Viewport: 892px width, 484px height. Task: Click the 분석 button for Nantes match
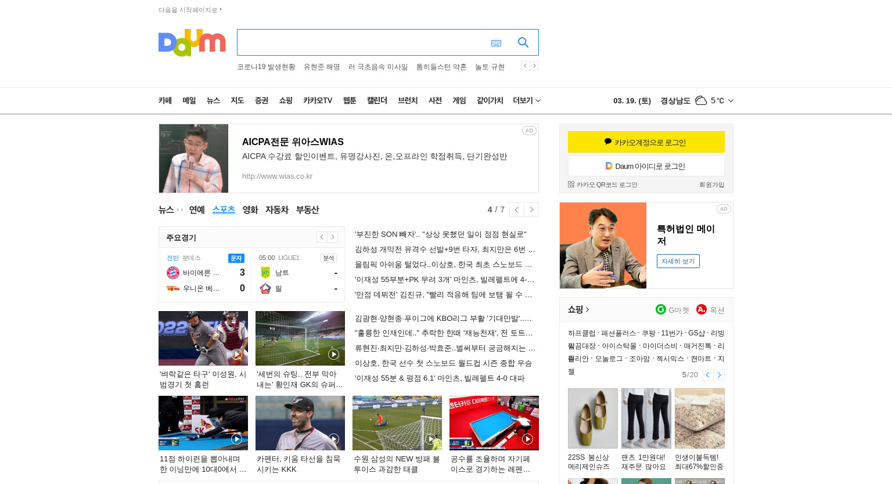click(329, 258)
